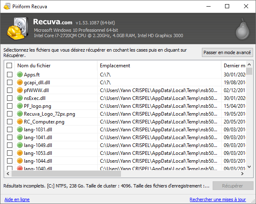Open Rechercher une mises à jour link
Screen dimensions: 256x204
[x=218, y=199]
